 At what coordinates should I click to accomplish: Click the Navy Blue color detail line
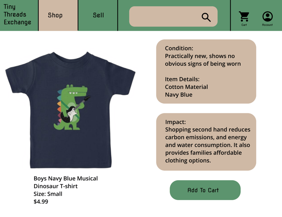coord(178,95)
